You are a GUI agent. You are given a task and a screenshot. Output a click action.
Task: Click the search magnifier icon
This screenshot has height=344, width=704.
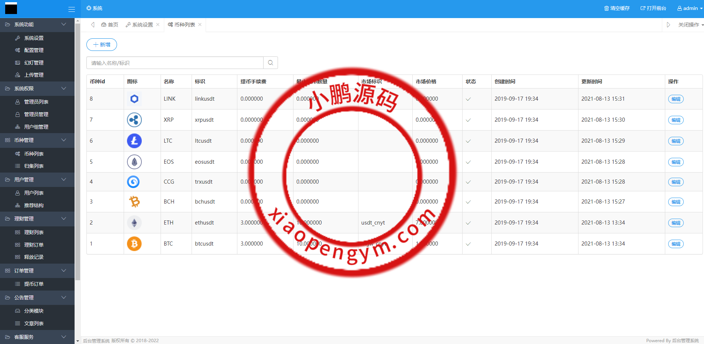coord(270,63)
